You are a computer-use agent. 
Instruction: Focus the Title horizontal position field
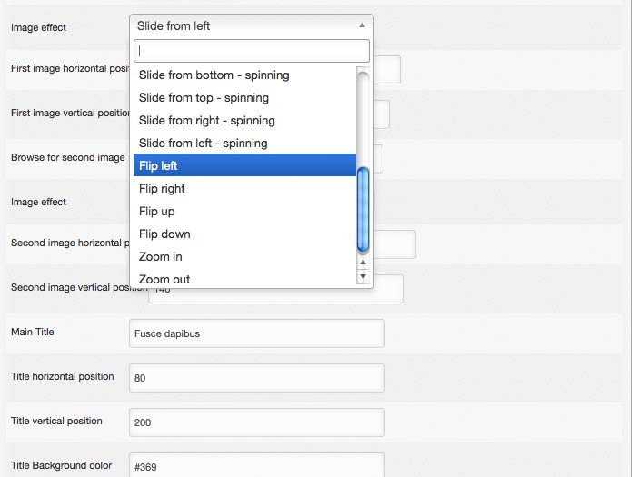click(257, 378)
